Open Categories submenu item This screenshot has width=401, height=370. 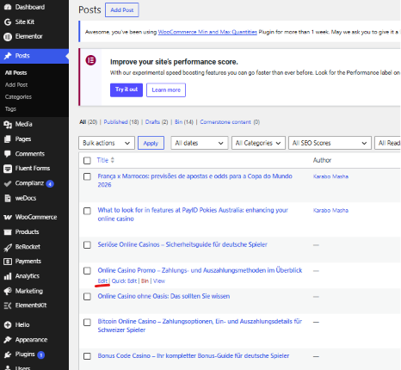[x=18, y=97]
